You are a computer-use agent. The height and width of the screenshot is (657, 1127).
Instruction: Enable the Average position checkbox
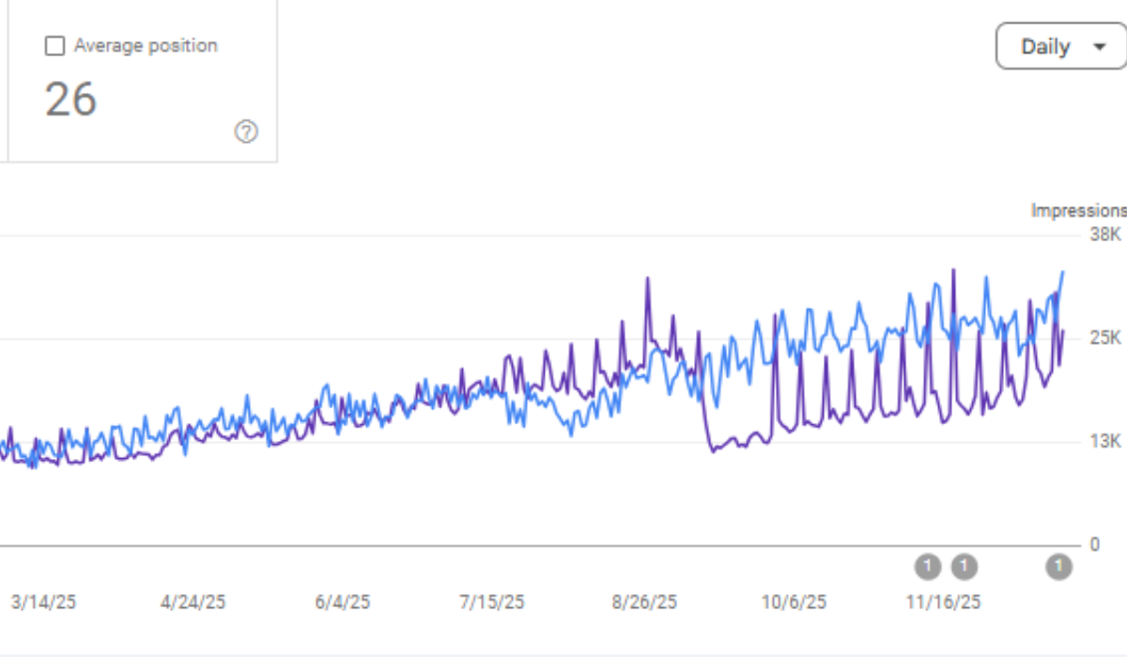[x=56, y=44]
